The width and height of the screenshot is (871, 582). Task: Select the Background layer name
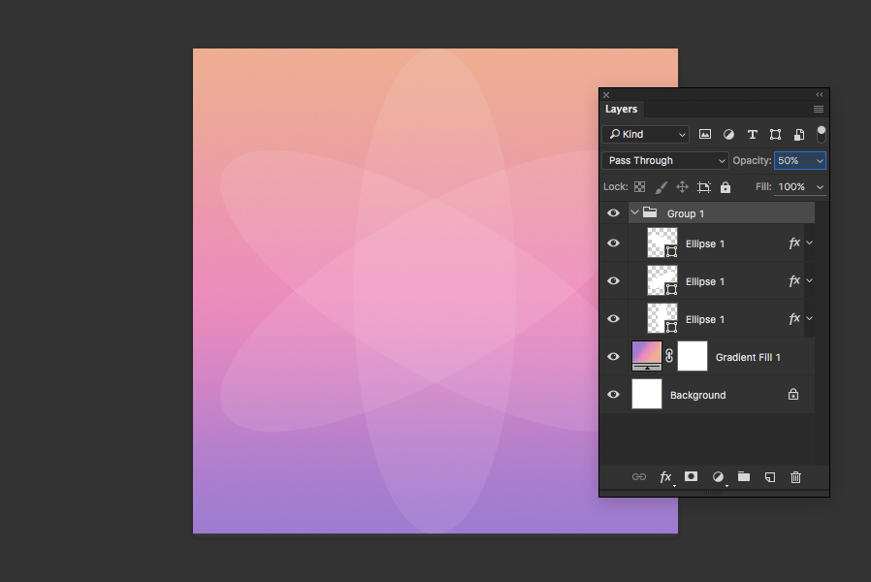697,395
